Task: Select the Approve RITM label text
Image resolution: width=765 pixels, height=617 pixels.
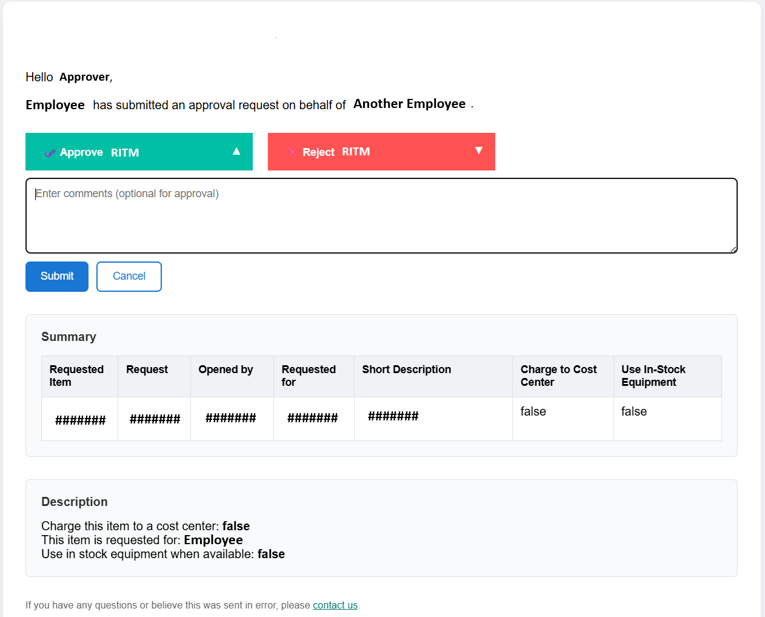Action: pos(99,152)
